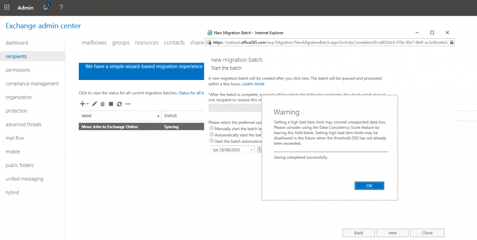Open permissions in the sidebar
Viewport: 477px width, 240px height.
coord(18,70)
